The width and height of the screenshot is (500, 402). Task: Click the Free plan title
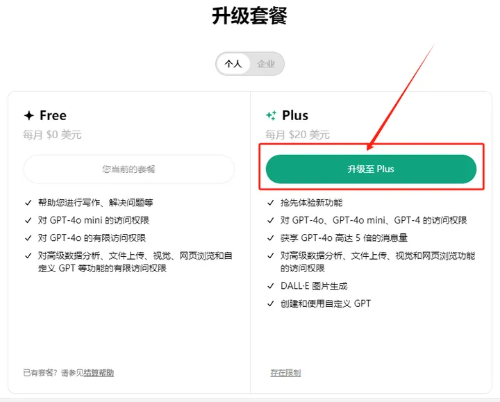coord(53,116)
